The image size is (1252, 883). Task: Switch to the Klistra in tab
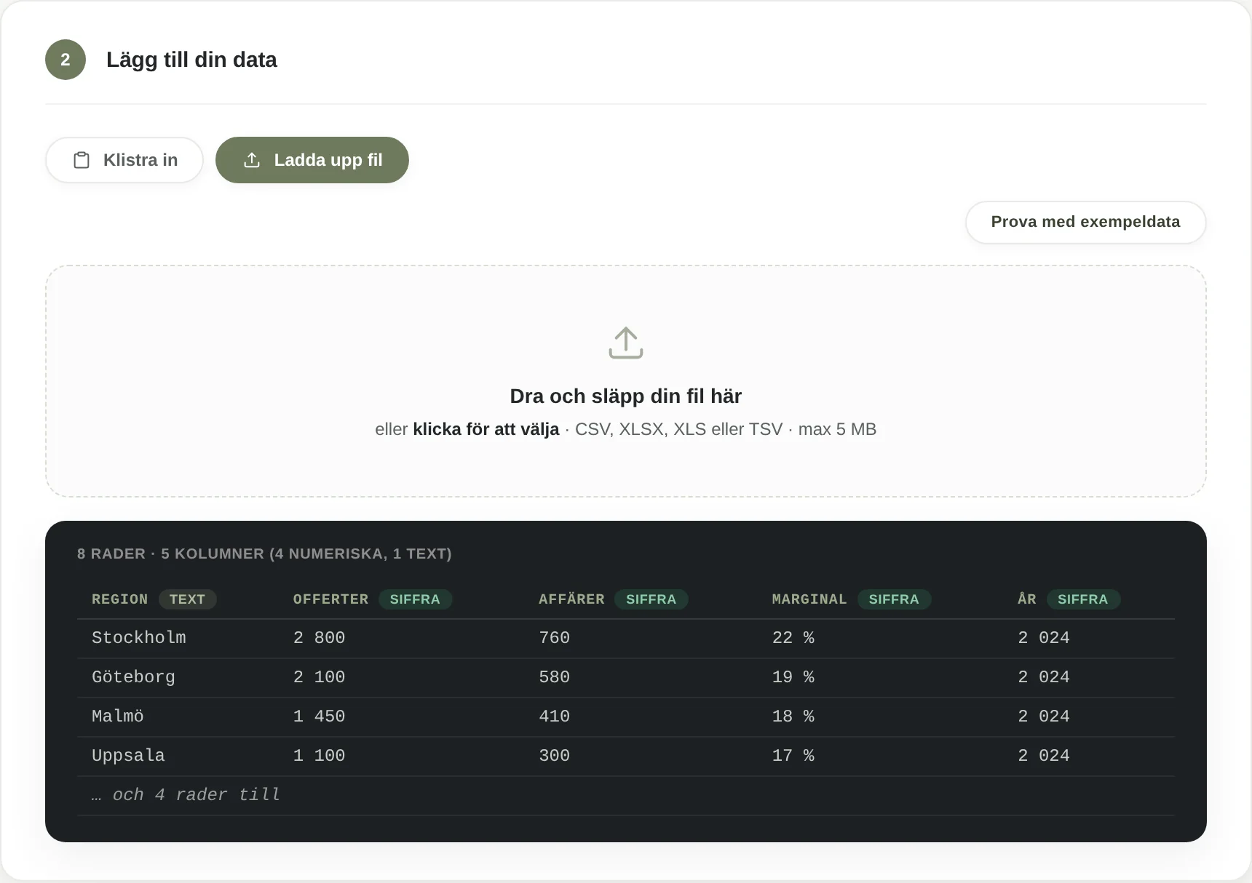pos(124,160)
